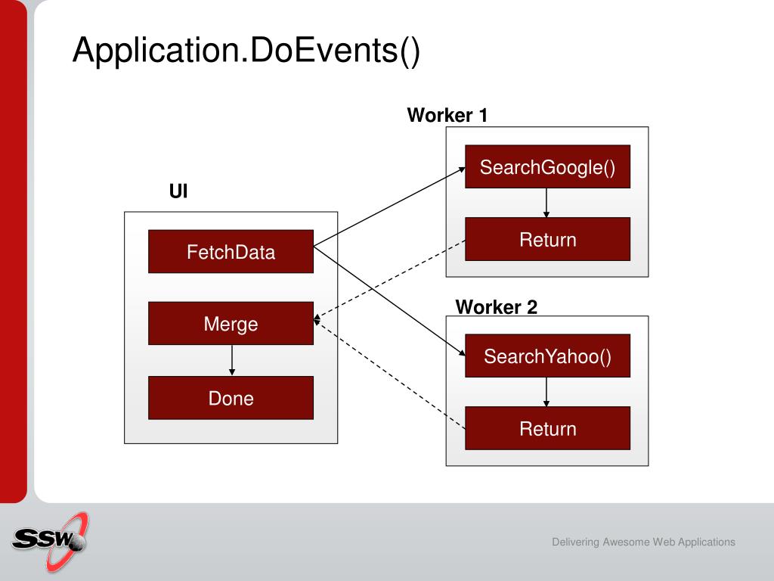Click the SearchYahoo() box
The height and width of the screenshot is (581, 774).
coord(547,356)
